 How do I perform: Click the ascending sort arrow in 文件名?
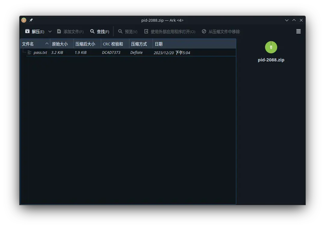point(47,44)
